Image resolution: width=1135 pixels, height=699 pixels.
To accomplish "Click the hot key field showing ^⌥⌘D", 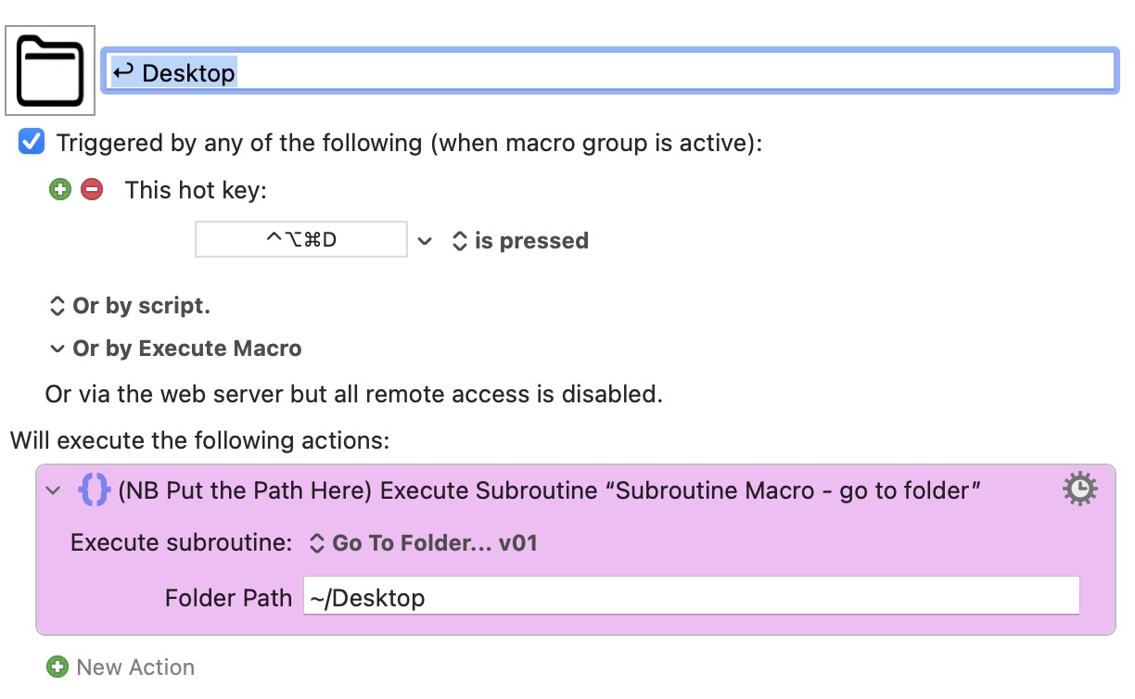I will pyautogui.click(x=300, y=240).
